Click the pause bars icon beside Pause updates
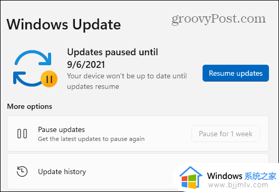The width and height of the screenshot is (279, 192). 22,134
